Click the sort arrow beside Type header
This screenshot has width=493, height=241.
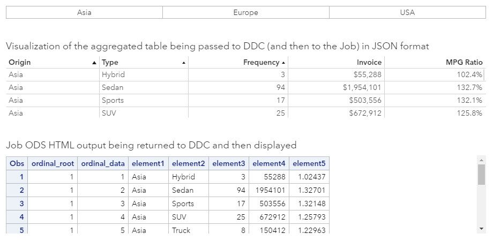(184, 63)
